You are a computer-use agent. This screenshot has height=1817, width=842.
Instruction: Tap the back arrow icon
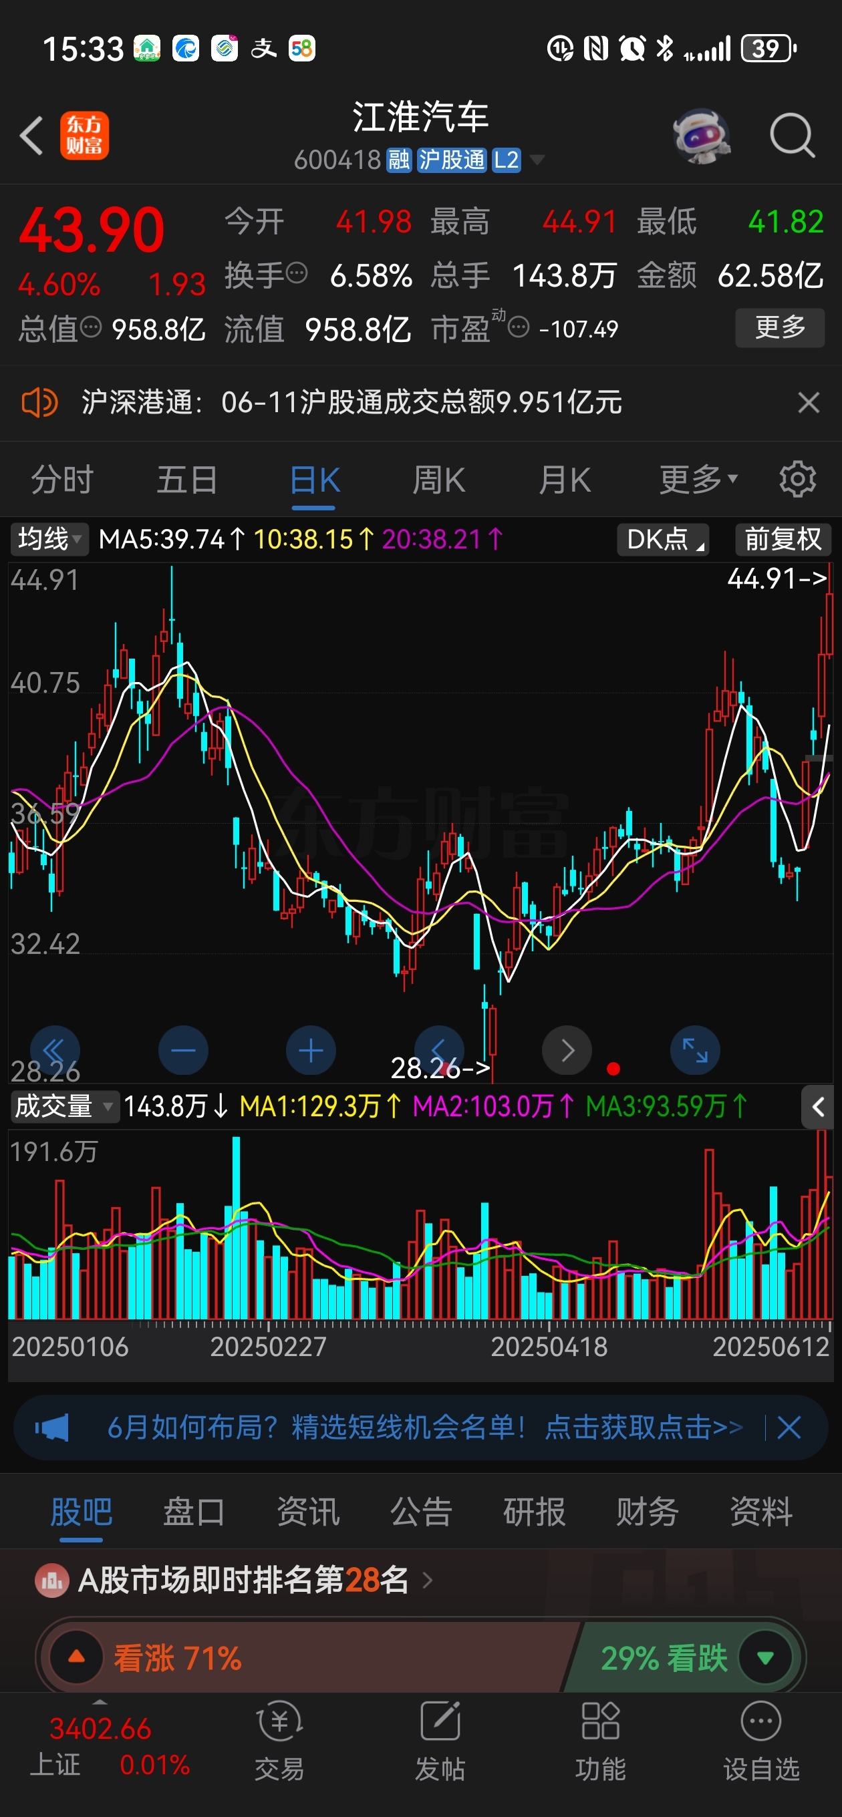click(x=32, y=136)
